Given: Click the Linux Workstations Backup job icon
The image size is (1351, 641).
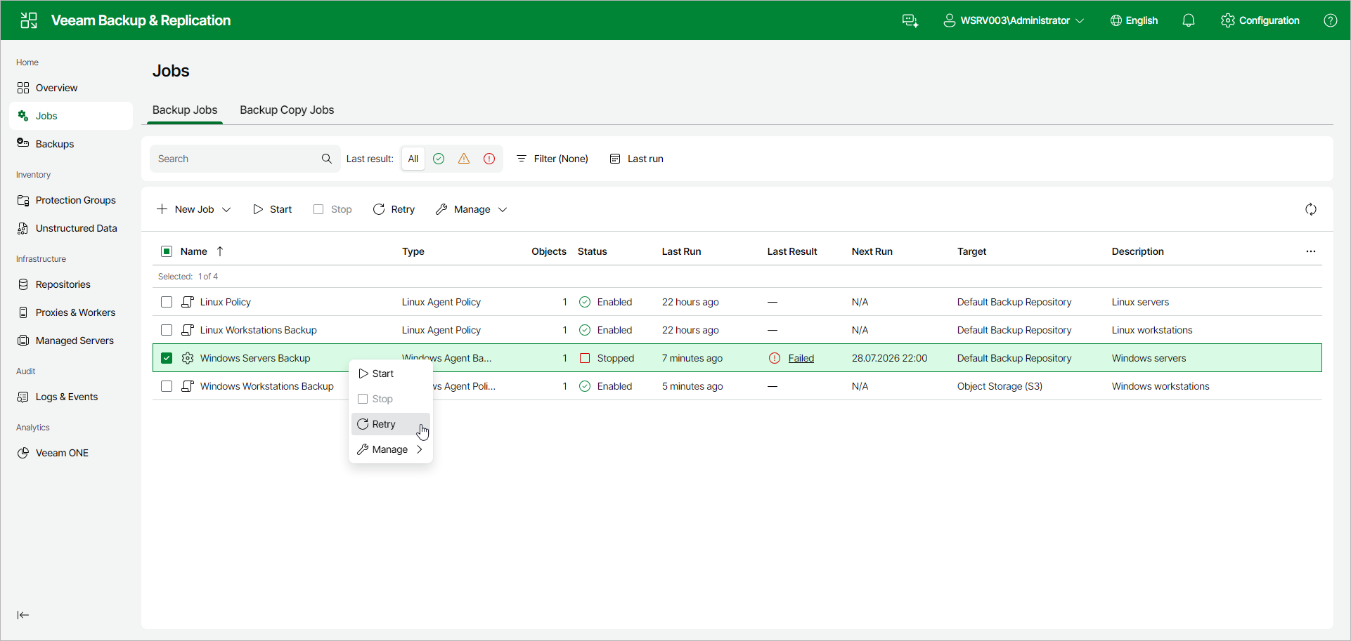Looking at the screenshot, I should [x=188, y=330].
